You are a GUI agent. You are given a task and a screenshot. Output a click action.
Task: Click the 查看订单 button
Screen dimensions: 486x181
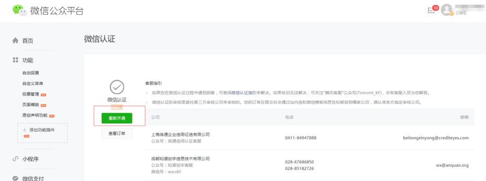pos(117,133)
